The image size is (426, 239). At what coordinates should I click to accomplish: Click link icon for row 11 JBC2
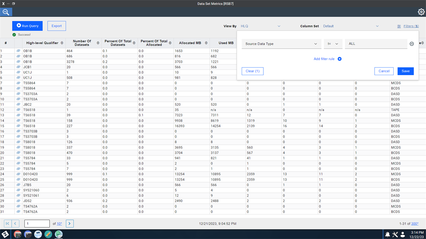18,105
